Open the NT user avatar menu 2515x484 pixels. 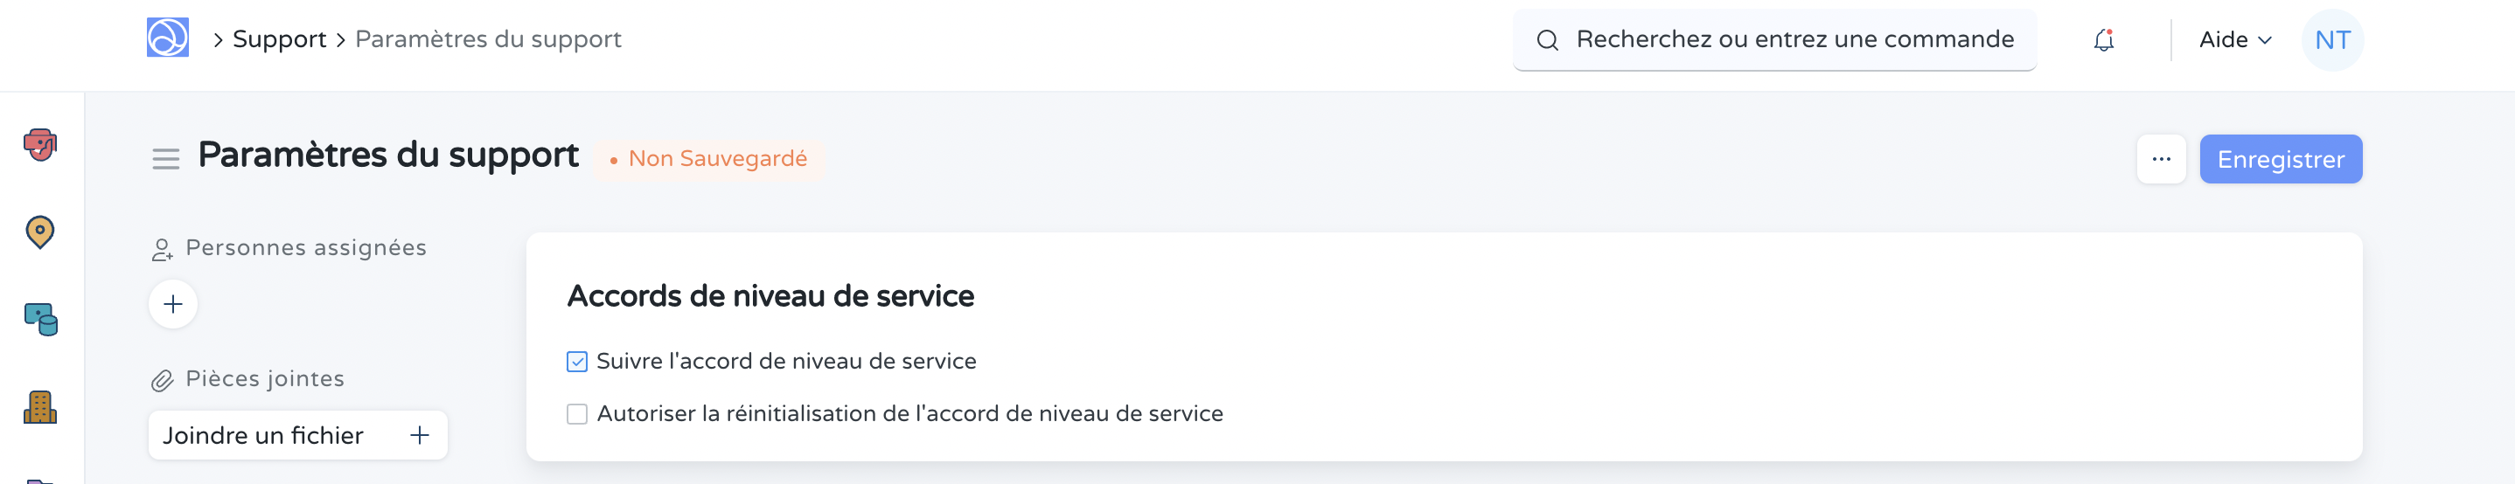click(x=2331, y=40)
